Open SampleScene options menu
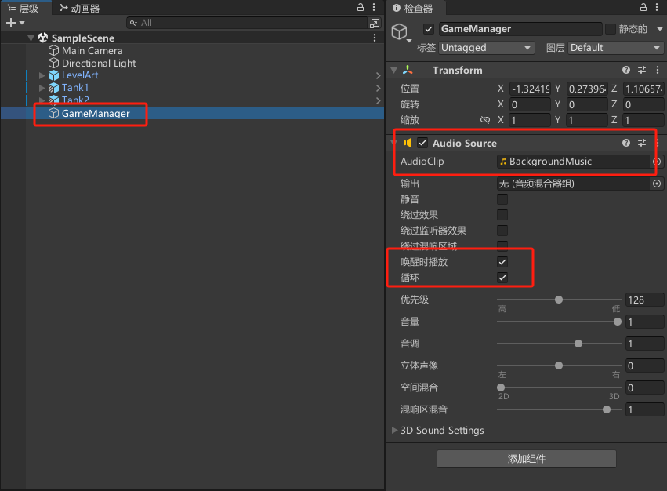 [375, 38]
